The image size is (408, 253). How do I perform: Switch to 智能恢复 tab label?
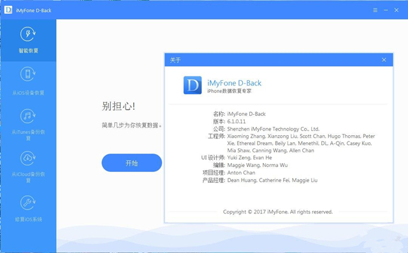[x=28, y=51]
